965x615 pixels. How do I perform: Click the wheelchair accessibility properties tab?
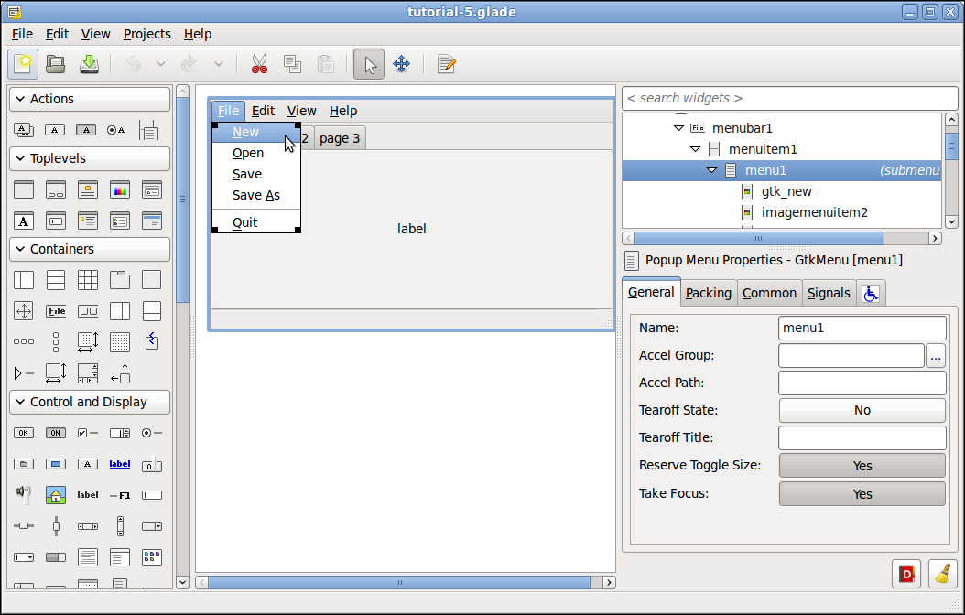point(870,294)
